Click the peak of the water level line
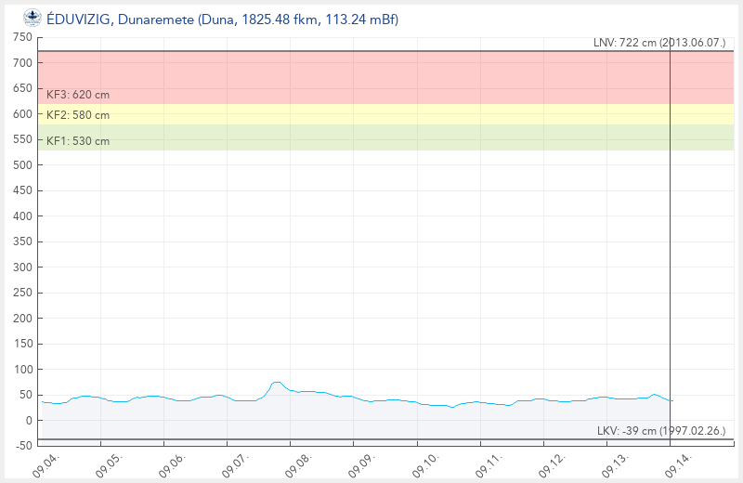This screenshot has width=743, height=483. coord(276,382)
